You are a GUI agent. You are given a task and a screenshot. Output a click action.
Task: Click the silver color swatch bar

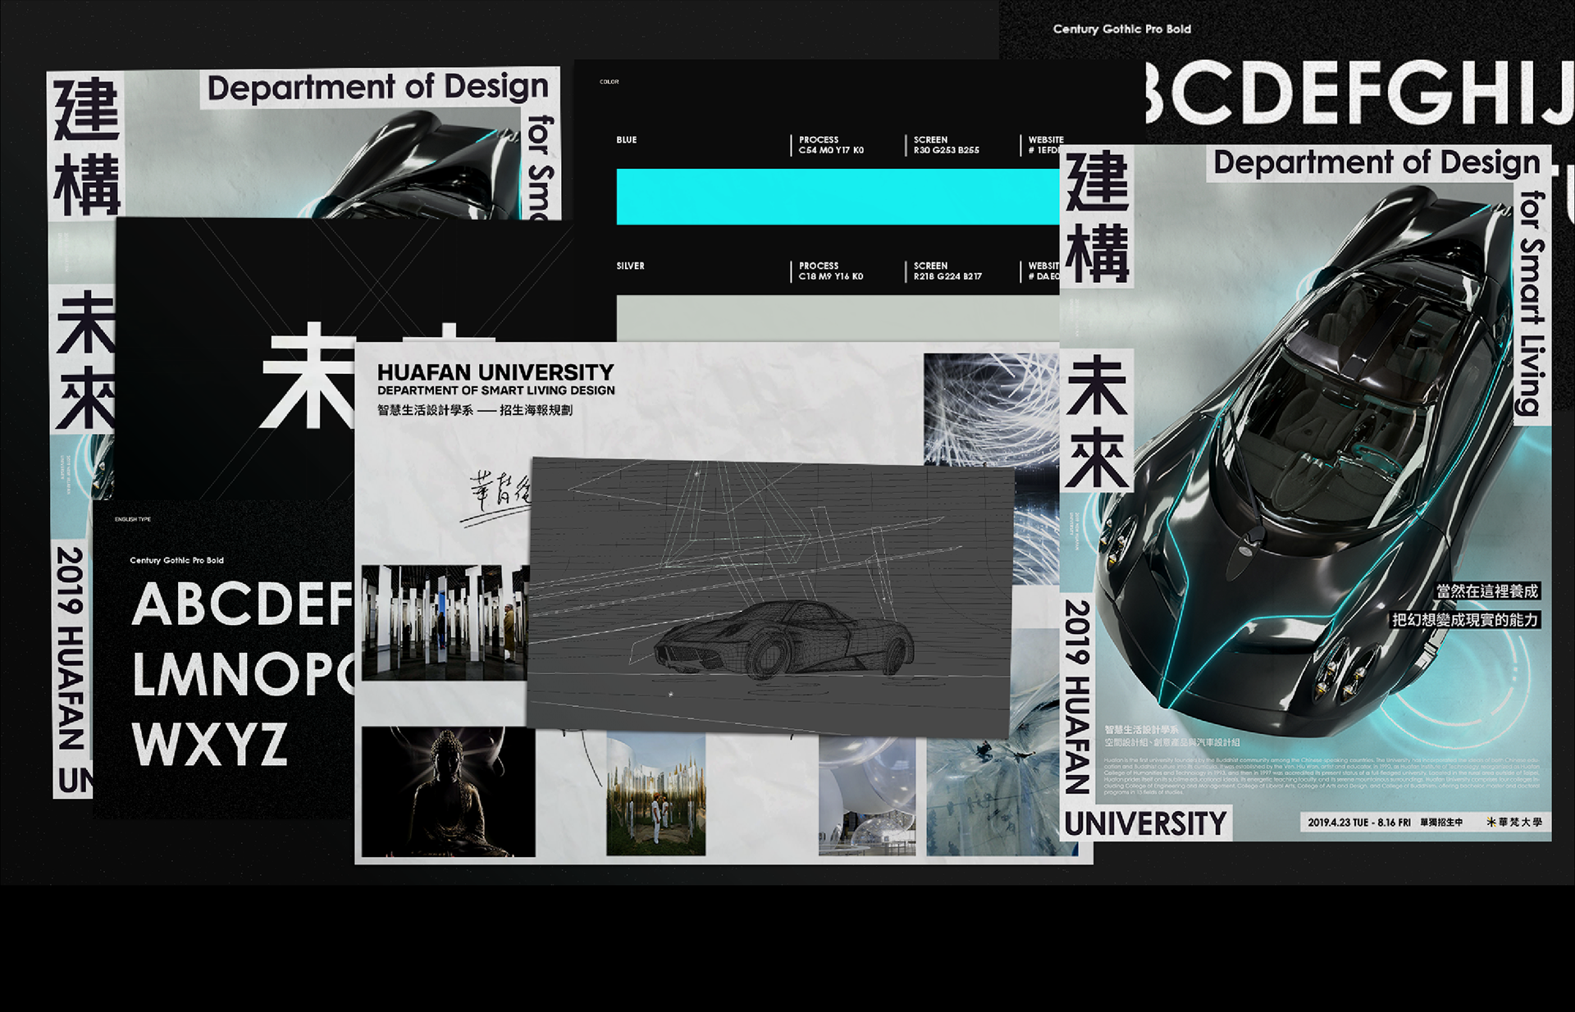point(837,318)
